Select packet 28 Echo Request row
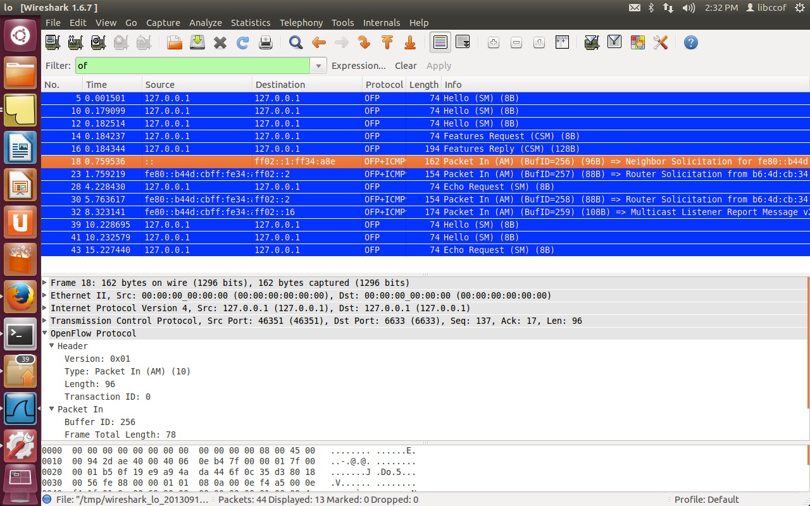The width and height of the screenshot is (810, 506). (425, 187)
